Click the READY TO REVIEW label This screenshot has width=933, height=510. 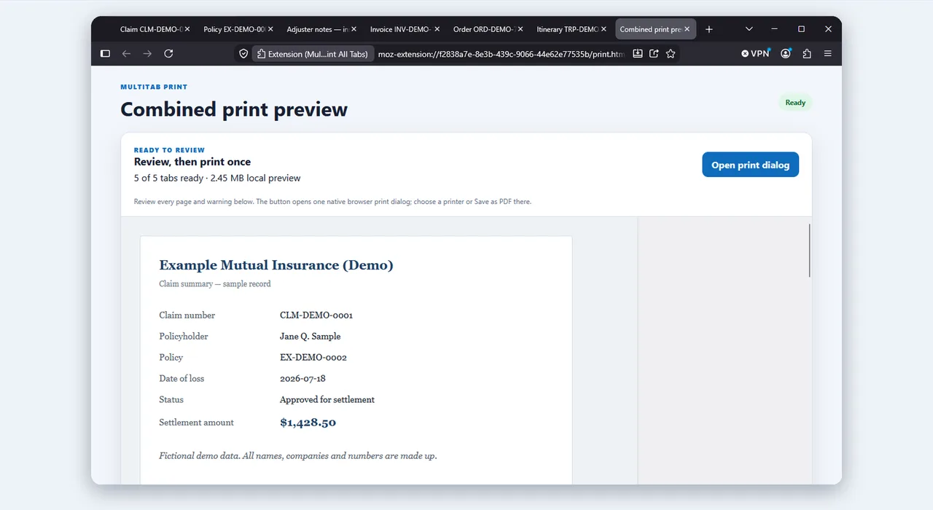(x=169, y=150)
